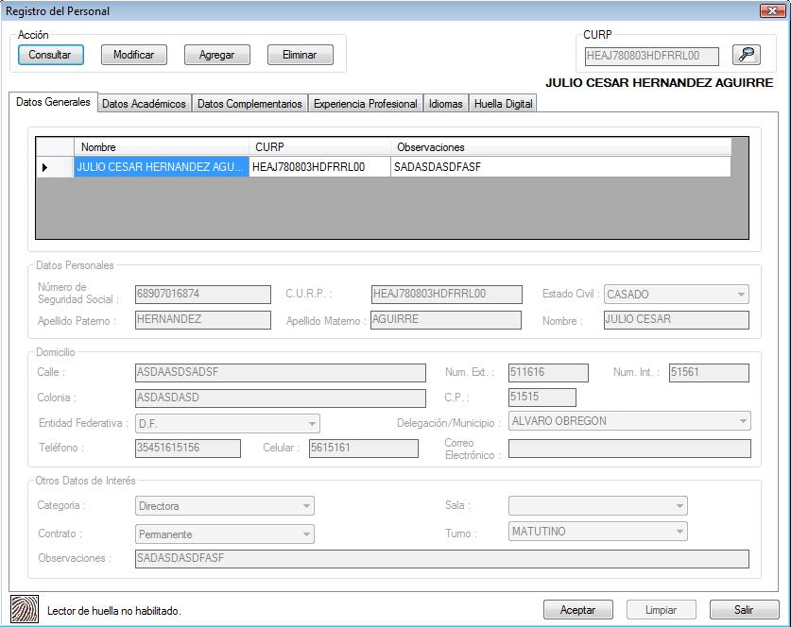This screenshot has height=627, width=791.
Task: Click the CURP search key icon button
Action: (x=746, y=55)
